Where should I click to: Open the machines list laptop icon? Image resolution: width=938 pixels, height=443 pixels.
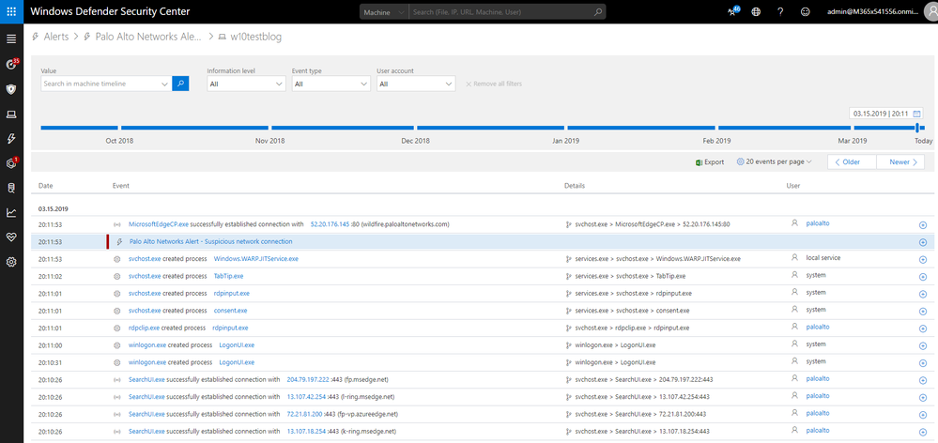10,115
